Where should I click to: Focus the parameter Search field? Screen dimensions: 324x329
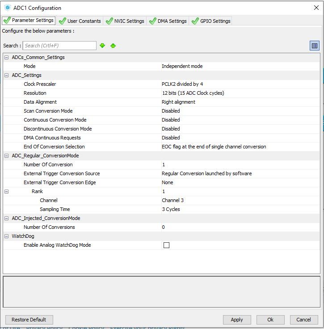point(59,46)
